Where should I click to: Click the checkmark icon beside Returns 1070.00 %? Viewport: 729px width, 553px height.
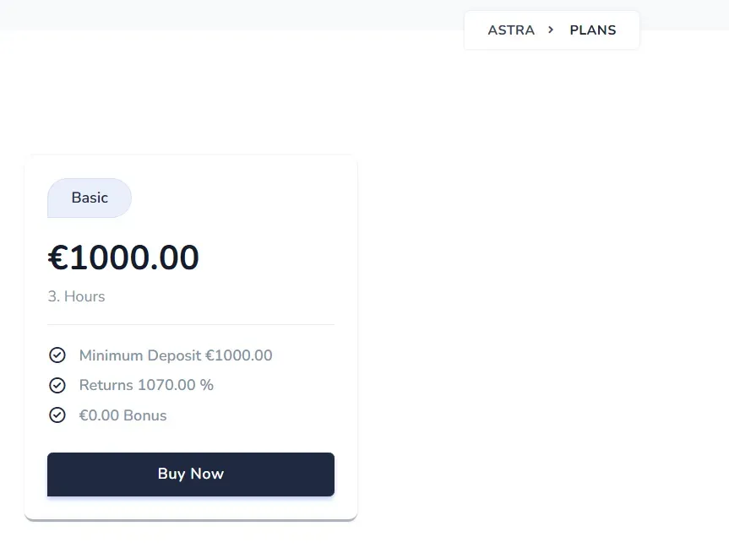pos(57,385)
